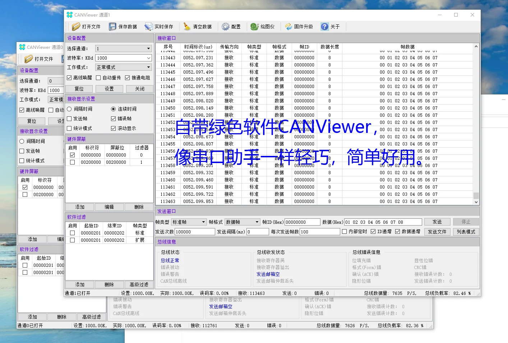508x343 pixels.
Task: Click 编辑 button under 硬件屏蔽
Action: point(109,207)
